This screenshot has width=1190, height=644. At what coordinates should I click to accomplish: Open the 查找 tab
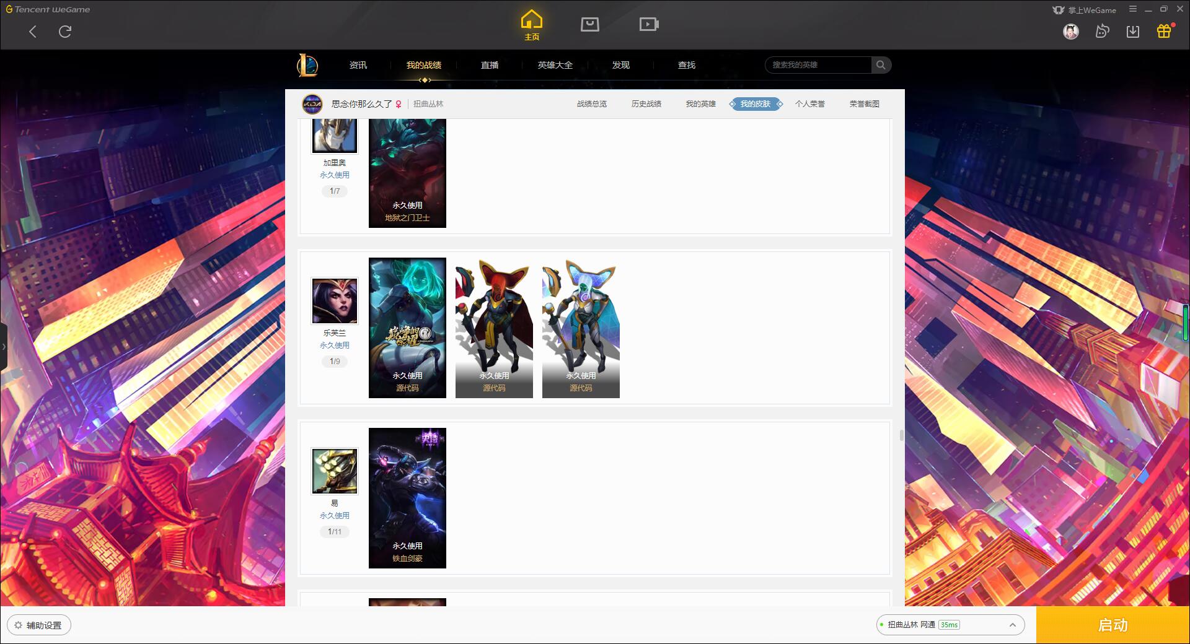[687, 65]
